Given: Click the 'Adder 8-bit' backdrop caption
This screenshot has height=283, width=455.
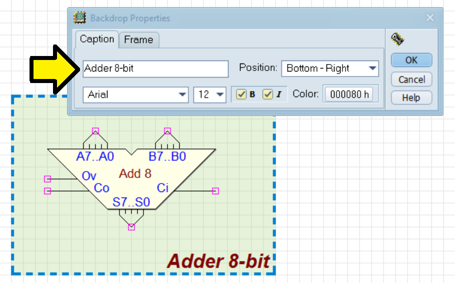Looking at the screenshot, I should pos(218,261).
